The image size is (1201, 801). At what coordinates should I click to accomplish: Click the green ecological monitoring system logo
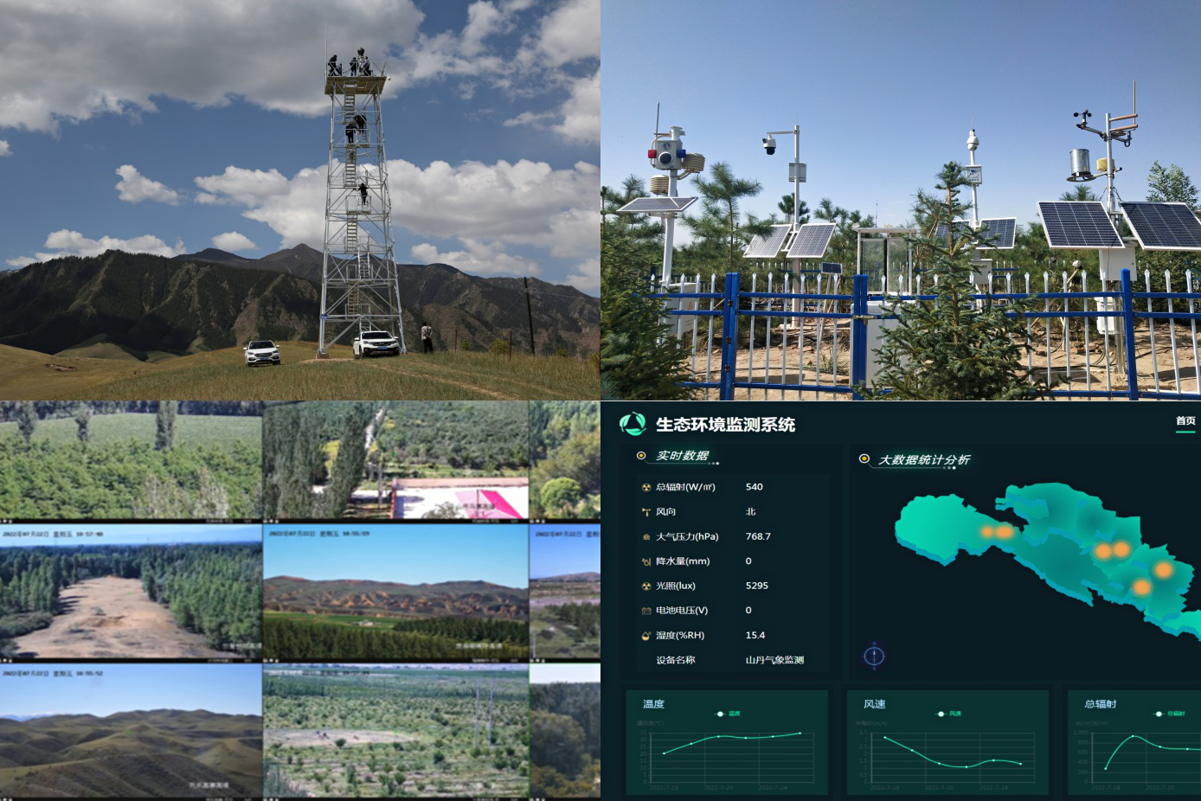tap(633, 424)
